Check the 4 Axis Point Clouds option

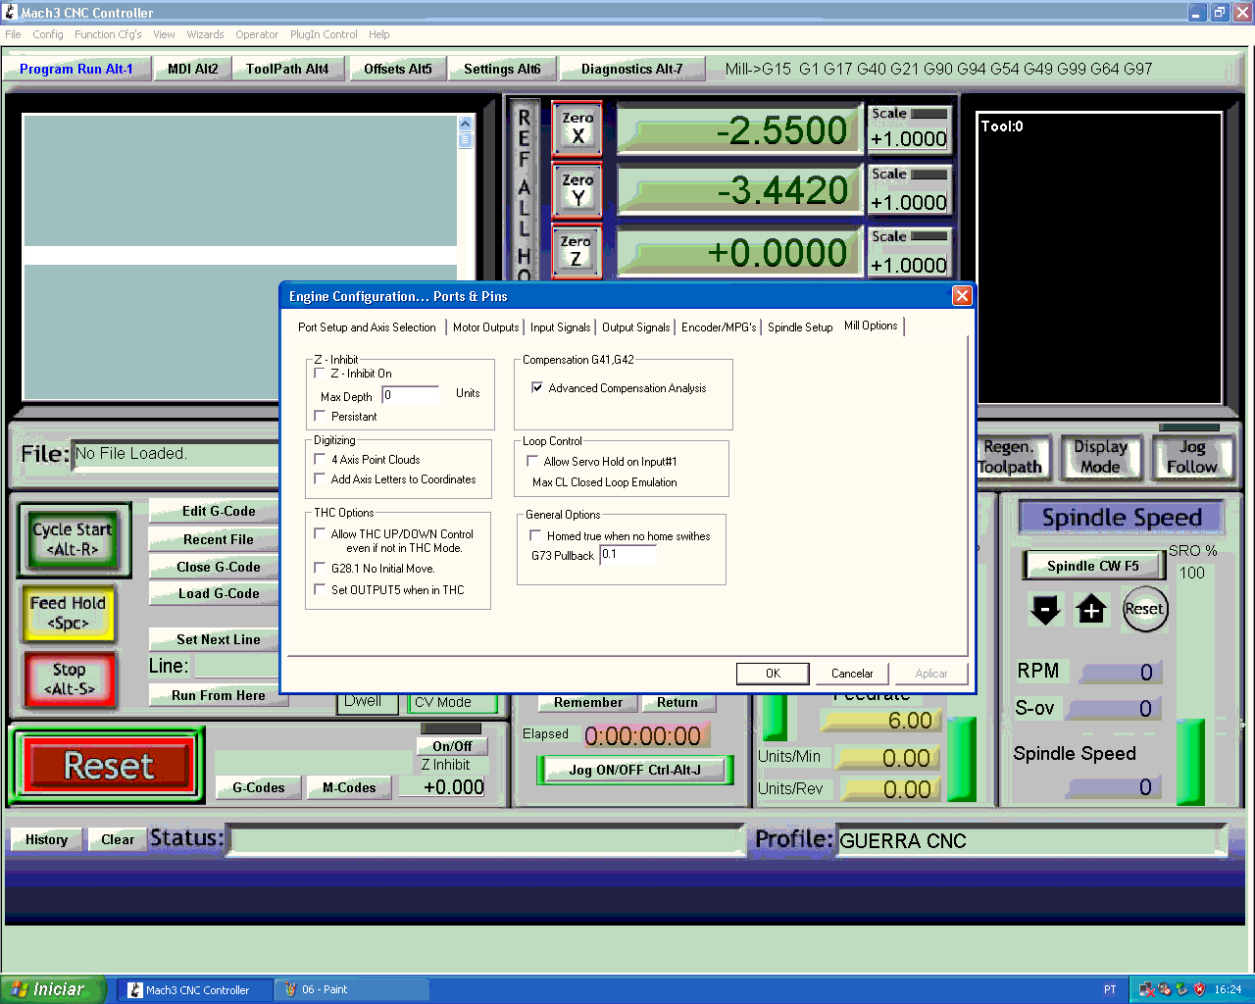click(320, 459)
